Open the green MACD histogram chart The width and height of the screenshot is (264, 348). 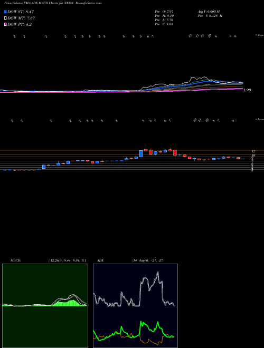click(x=45, y=306)
